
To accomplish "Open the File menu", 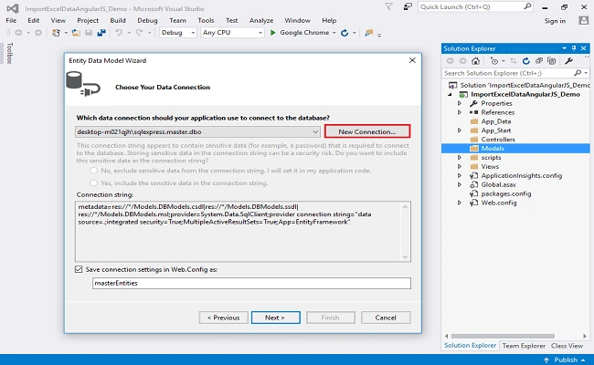I will point(11,20).
